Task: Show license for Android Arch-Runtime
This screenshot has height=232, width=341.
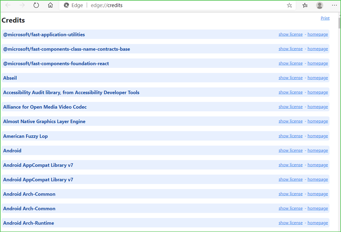Action: [x=290, y=223]
